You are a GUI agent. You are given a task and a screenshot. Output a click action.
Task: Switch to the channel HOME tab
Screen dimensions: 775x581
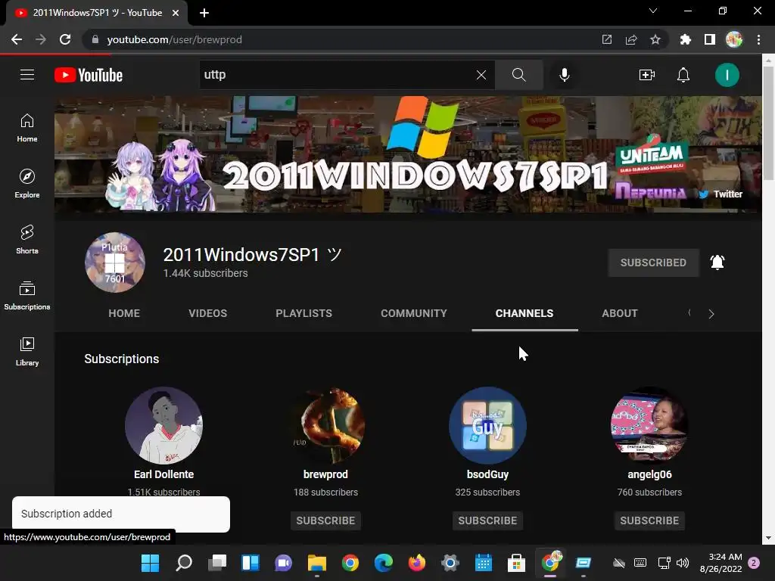(x=124, y=313)
